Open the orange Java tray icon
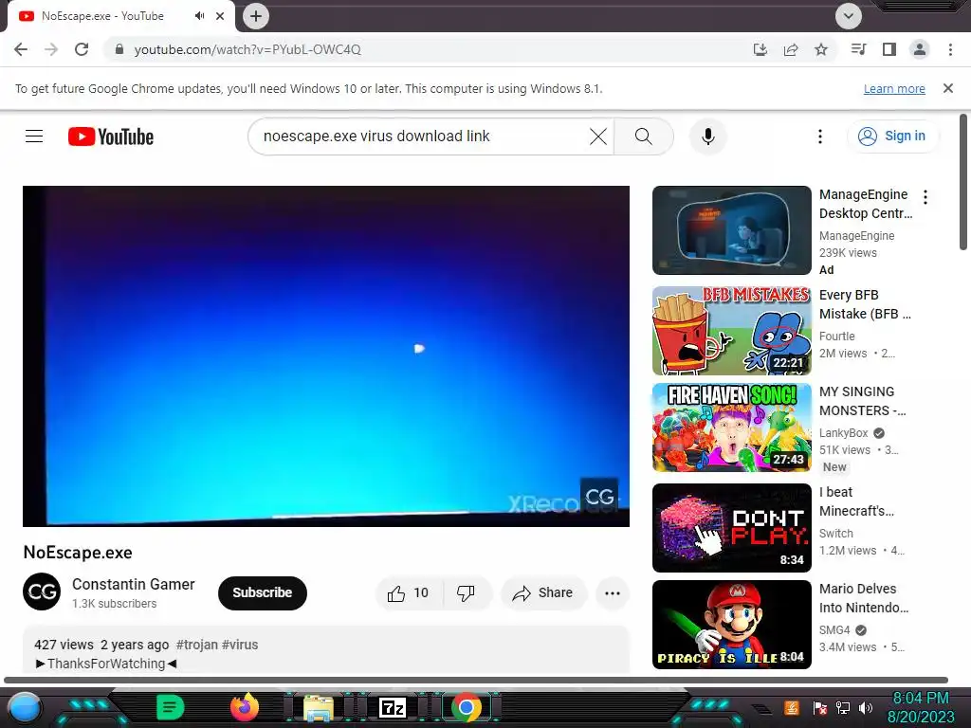The height and width of the screenshot is (728, 971). click(792, 707)
